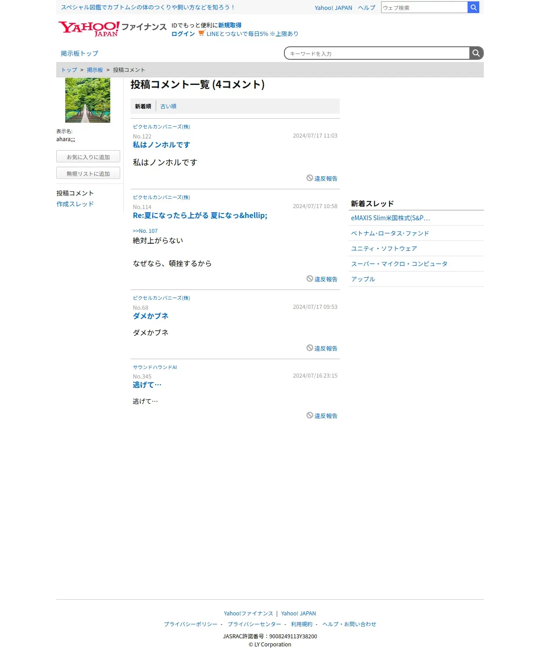
Task: Open プライバシーポリシー footer link
Action: [190, 624]
